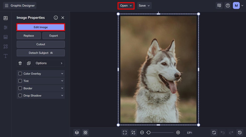The height and width of the screenshot is (137, 246).
Task: Open the Text tool in left sidebar
Action: tap(5, 56)
